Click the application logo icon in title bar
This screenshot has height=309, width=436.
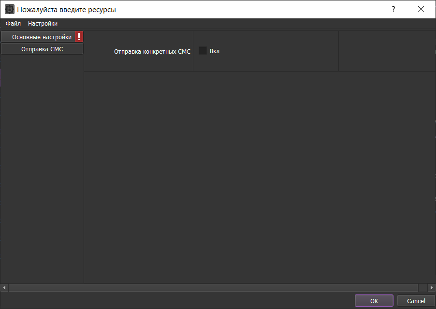coord(9,9)
